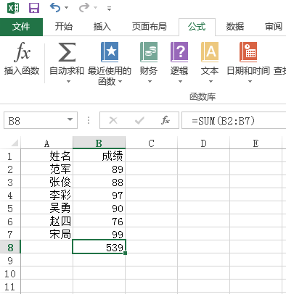Click the score cell 89

click(x=99, y=169)
